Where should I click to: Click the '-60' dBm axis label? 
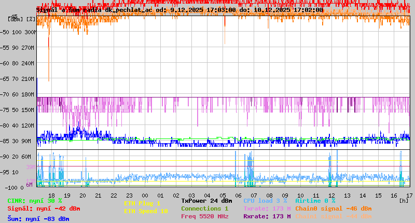tap(4, 63)
